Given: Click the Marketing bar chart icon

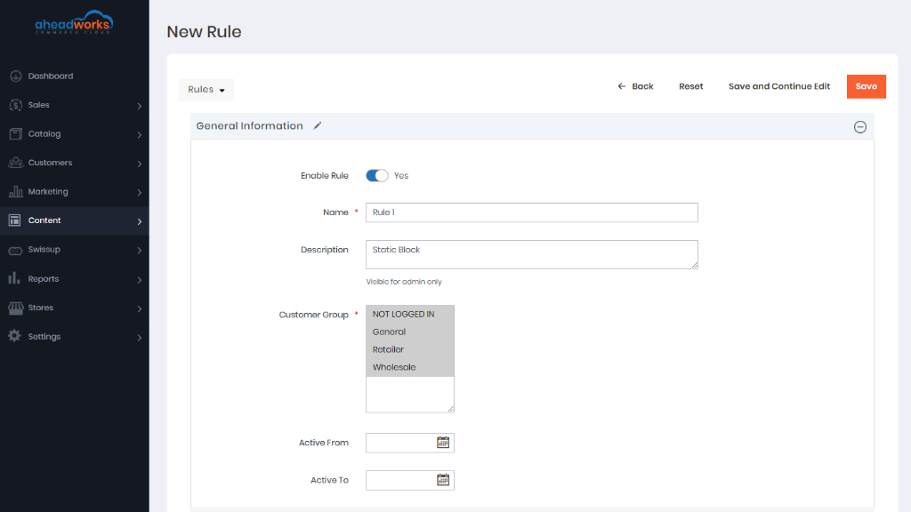Looking at the screenshot, I should coord(16,192).
